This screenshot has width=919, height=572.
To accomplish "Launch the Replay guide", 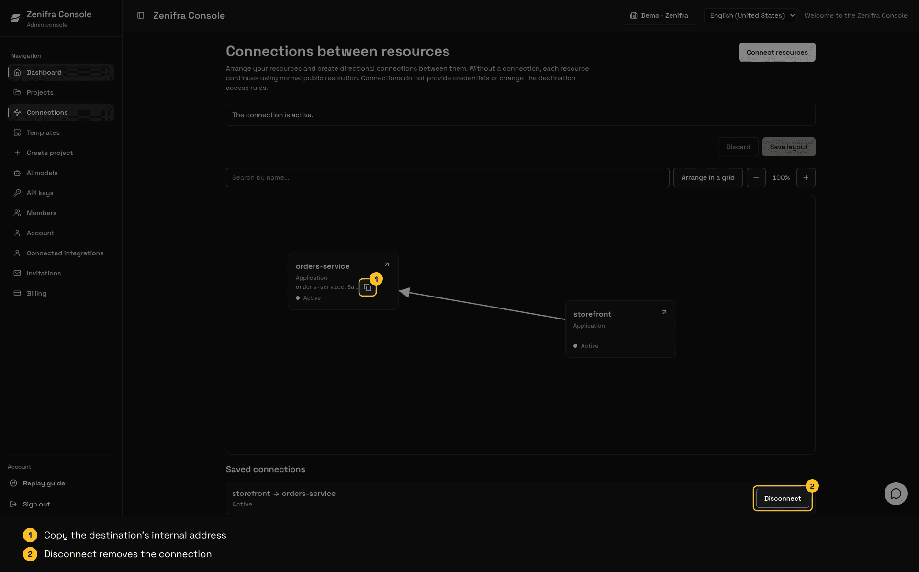I will coord(61,483).
